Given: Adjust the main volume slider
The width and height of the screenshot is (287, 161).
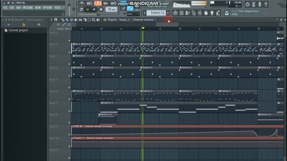Looking at the screenshot, I should pos(69,9).
